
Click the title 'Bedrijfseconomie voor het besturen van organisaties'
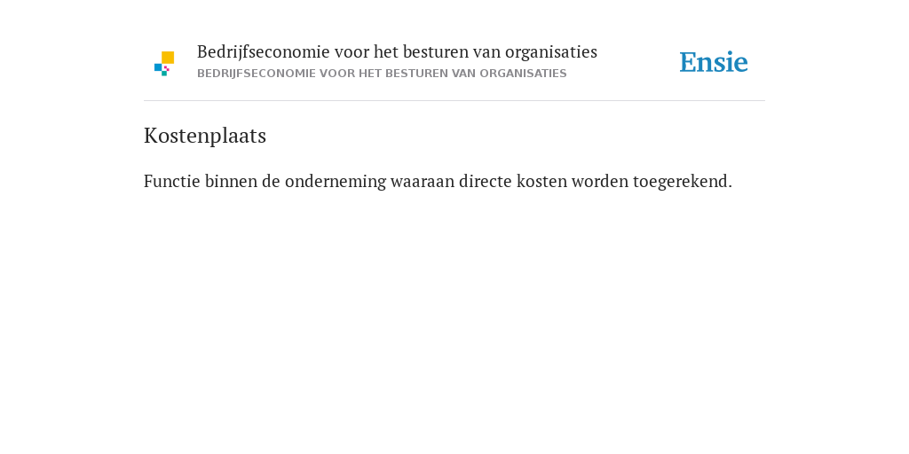397,52
